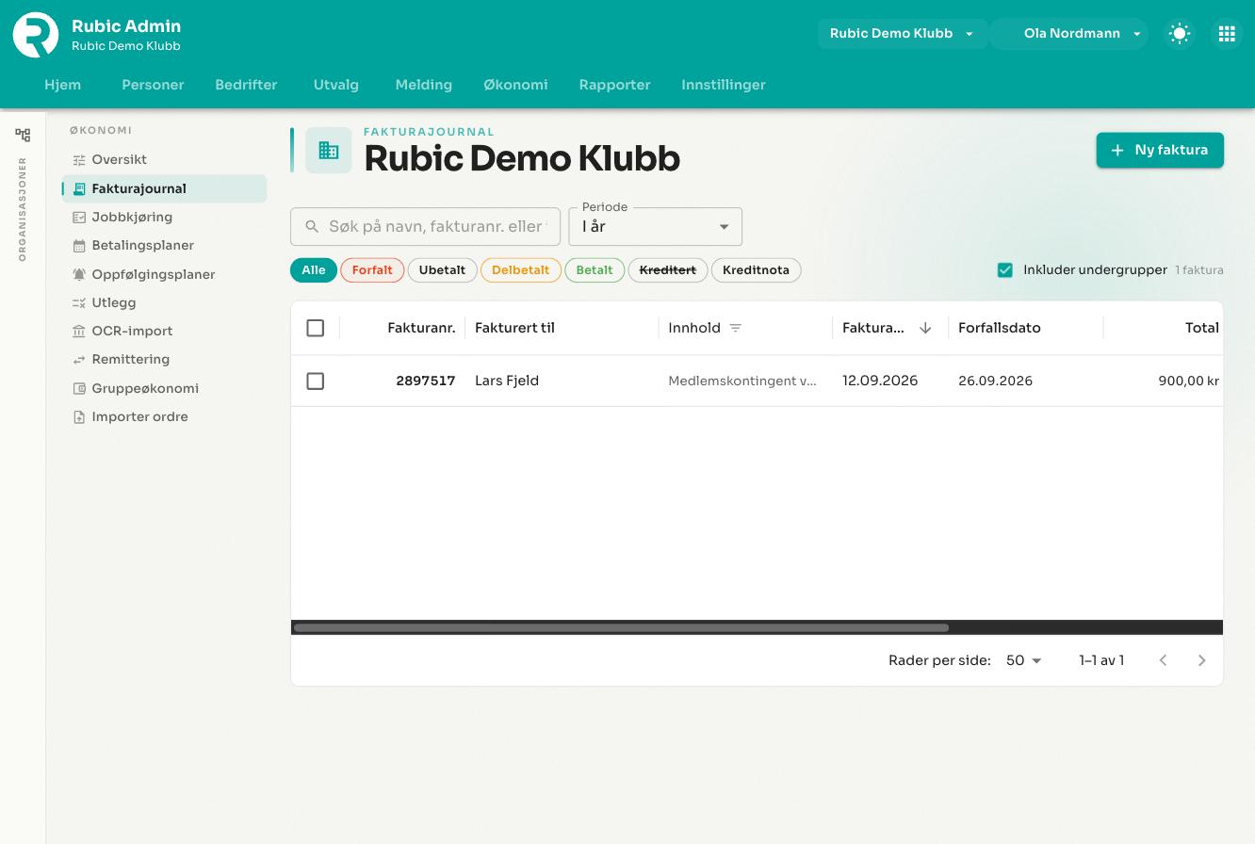The image size is (1255, 844).
Task: Click the Oppfølgingsplaner alarm icon
Action: pyautogui.click(x=79, y=275)
